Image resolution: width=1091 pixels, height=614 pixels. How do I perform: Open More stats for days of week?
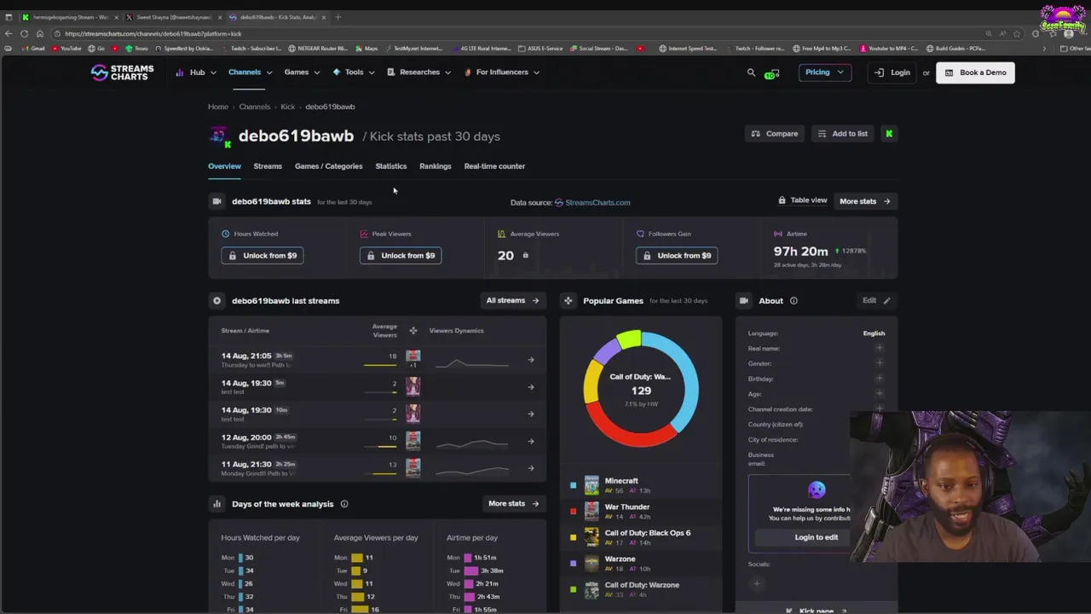[513, 504]
